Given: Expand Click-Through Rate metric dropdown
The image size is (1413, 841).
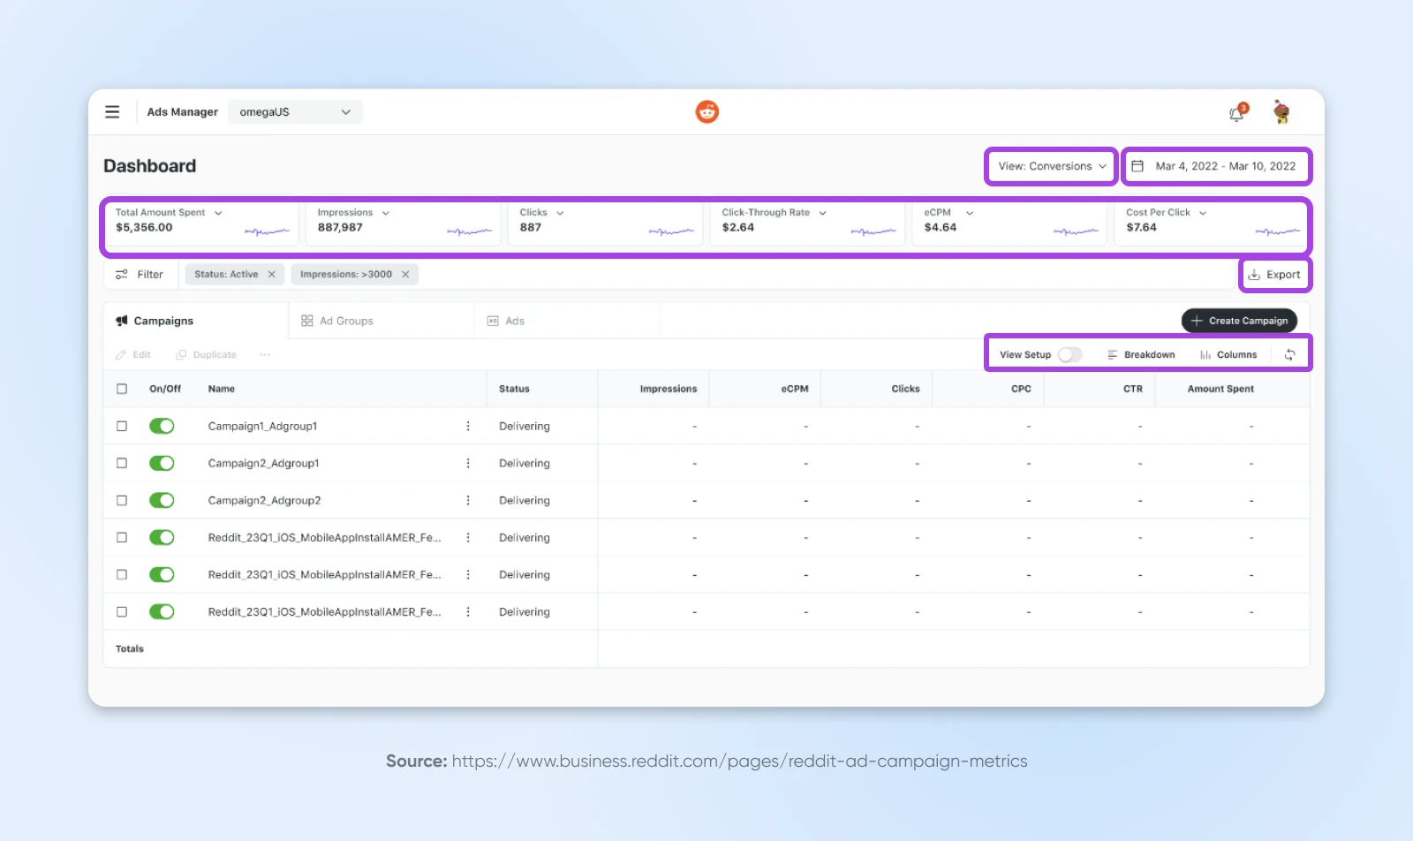Looking at the screenshot, I should [822, 213].
